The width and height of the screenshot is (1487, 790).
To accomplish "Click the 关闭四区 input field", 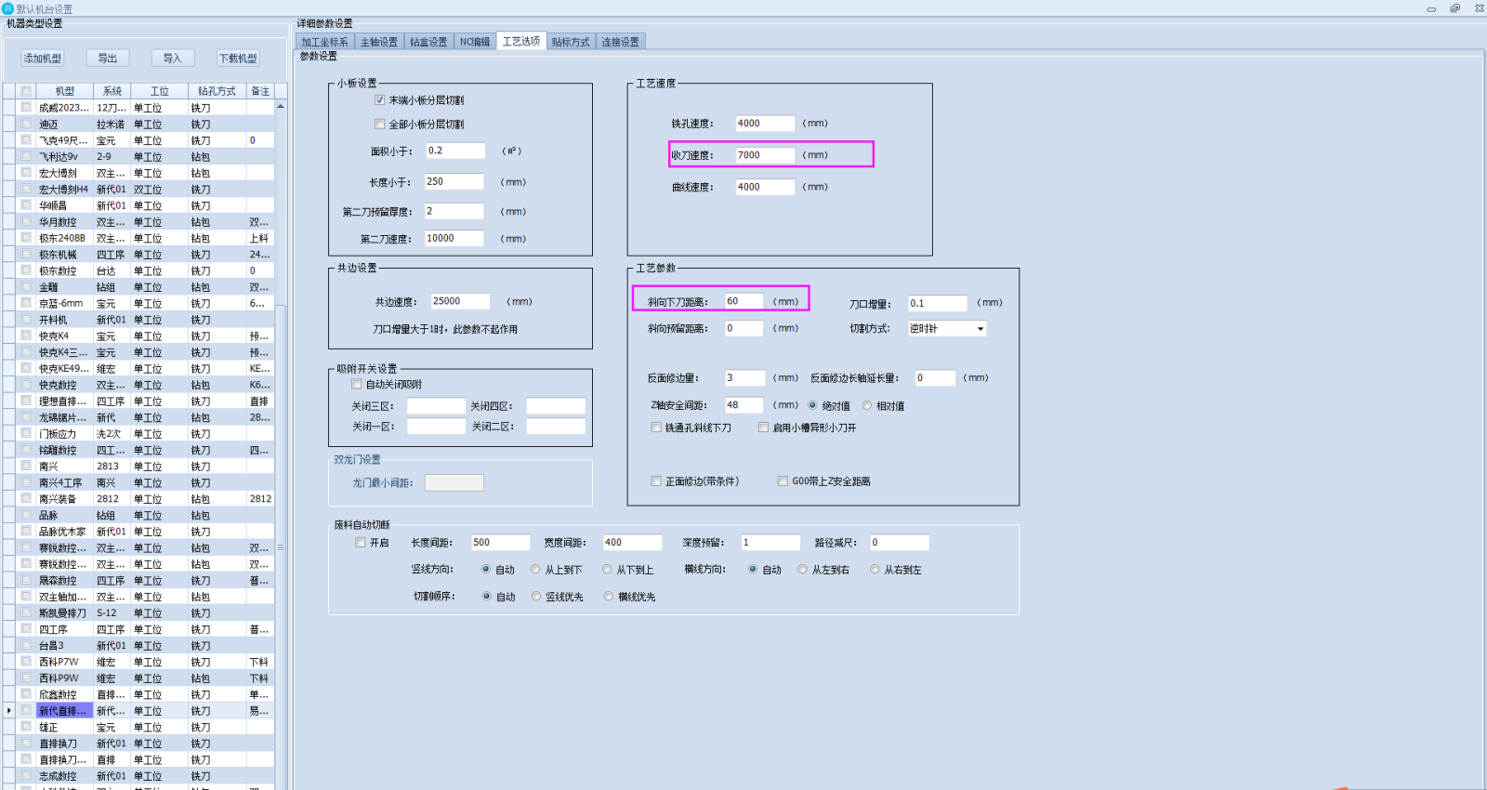I will click(x=556, y=406).
